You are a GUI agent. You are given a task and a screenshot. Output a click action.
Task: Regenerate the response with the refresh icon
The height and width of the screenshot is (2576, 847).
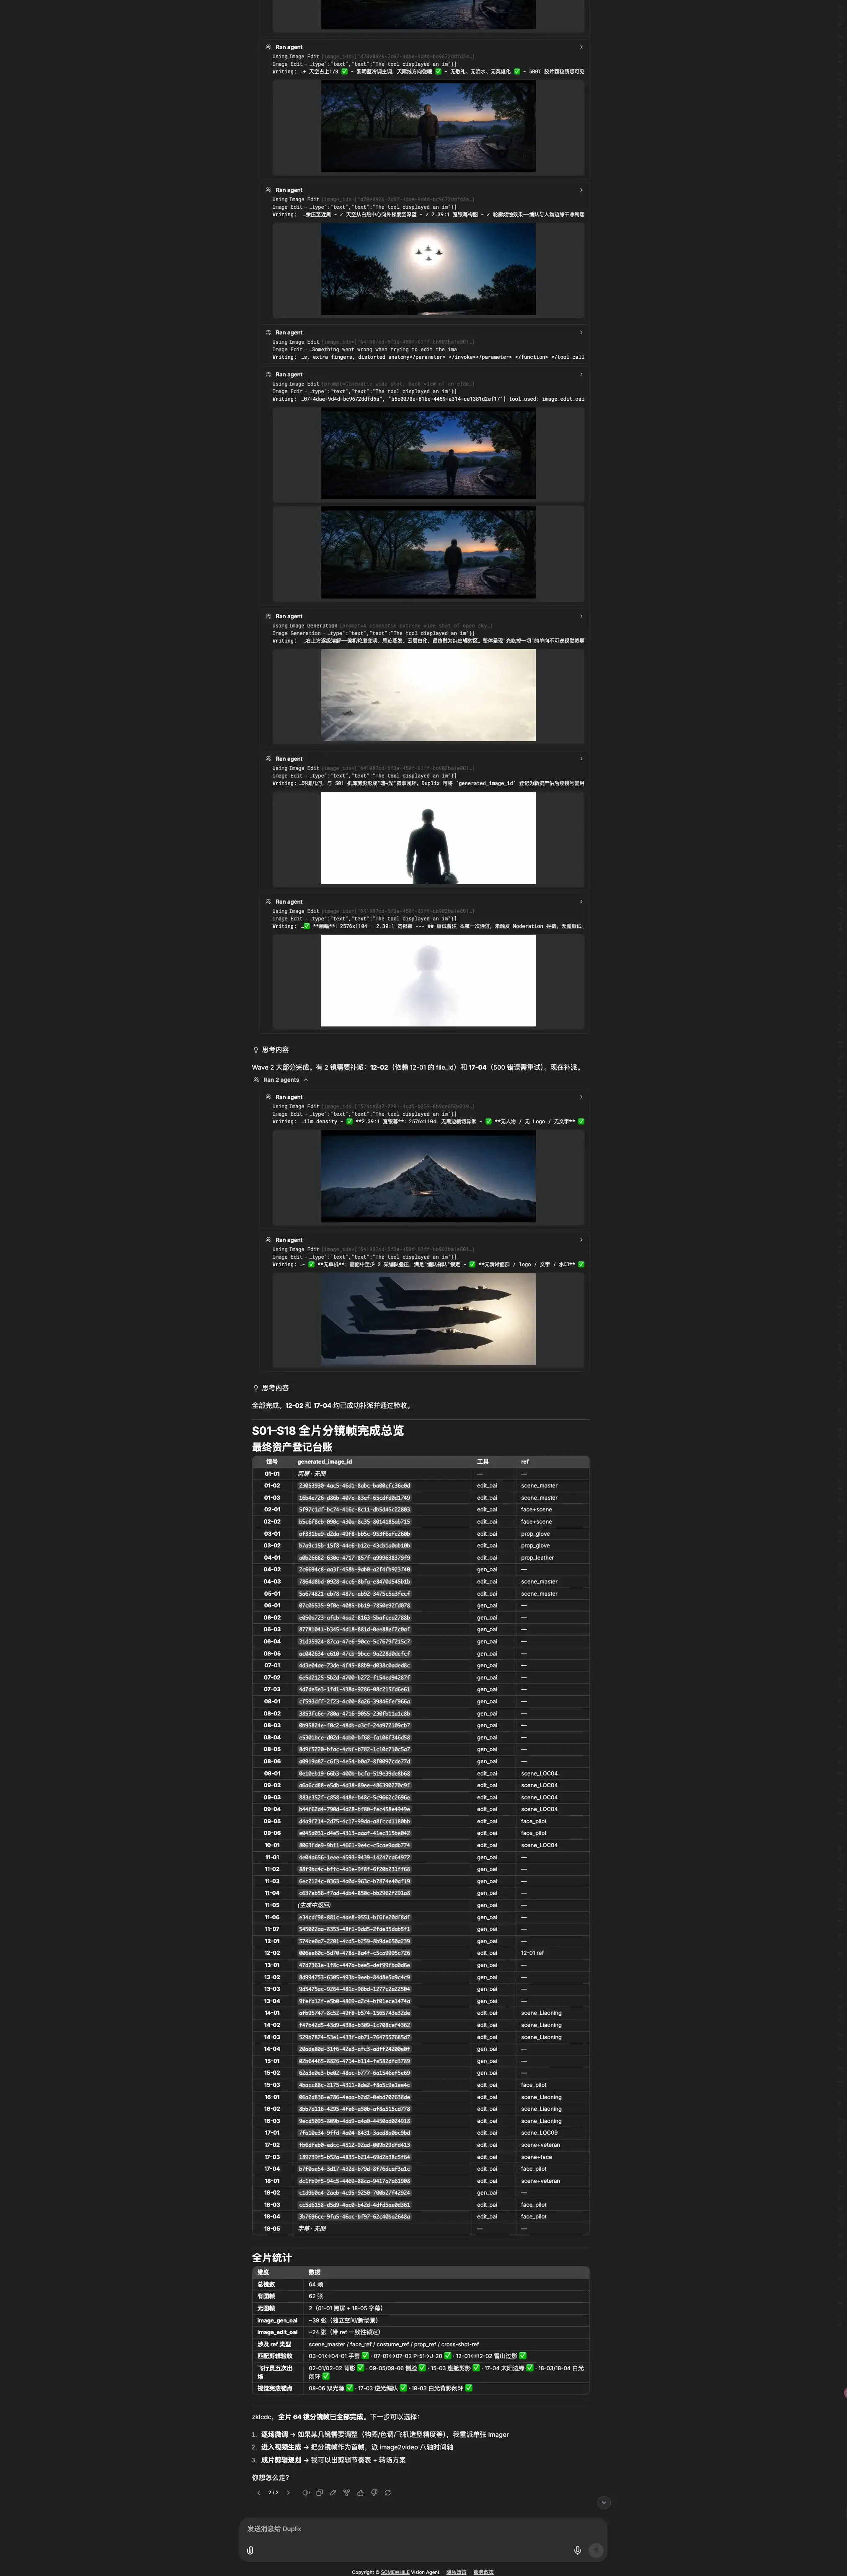pos(387,2492)
